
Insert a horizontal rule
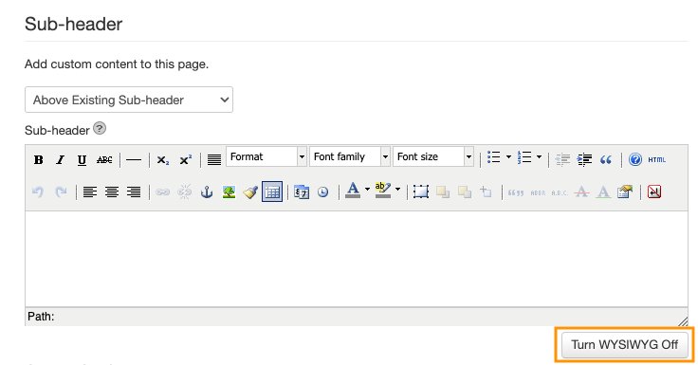pyautogui.click(x=134, y=160)
